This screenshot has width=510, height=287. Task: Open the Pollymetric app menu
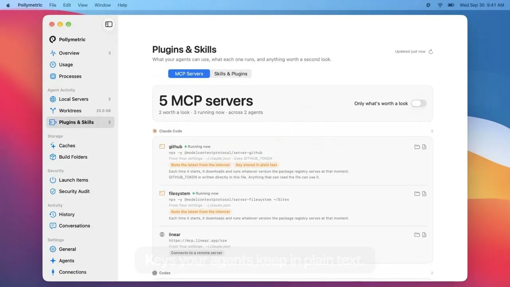pos(30,5)
